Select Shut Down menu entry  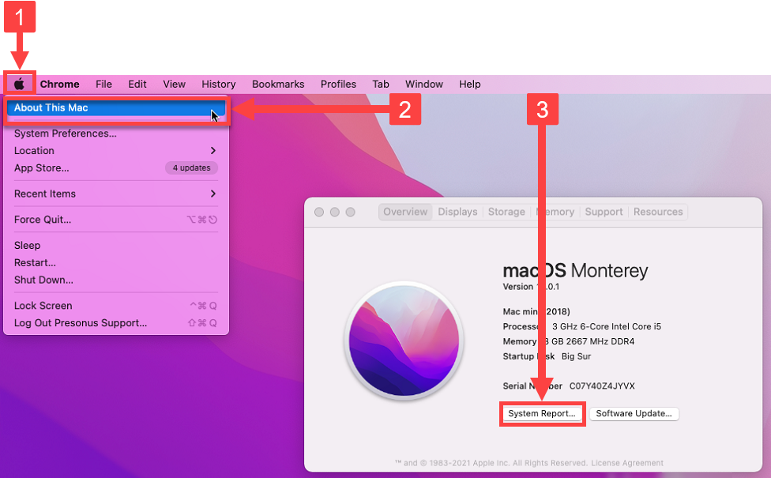(x=116, y=280)
